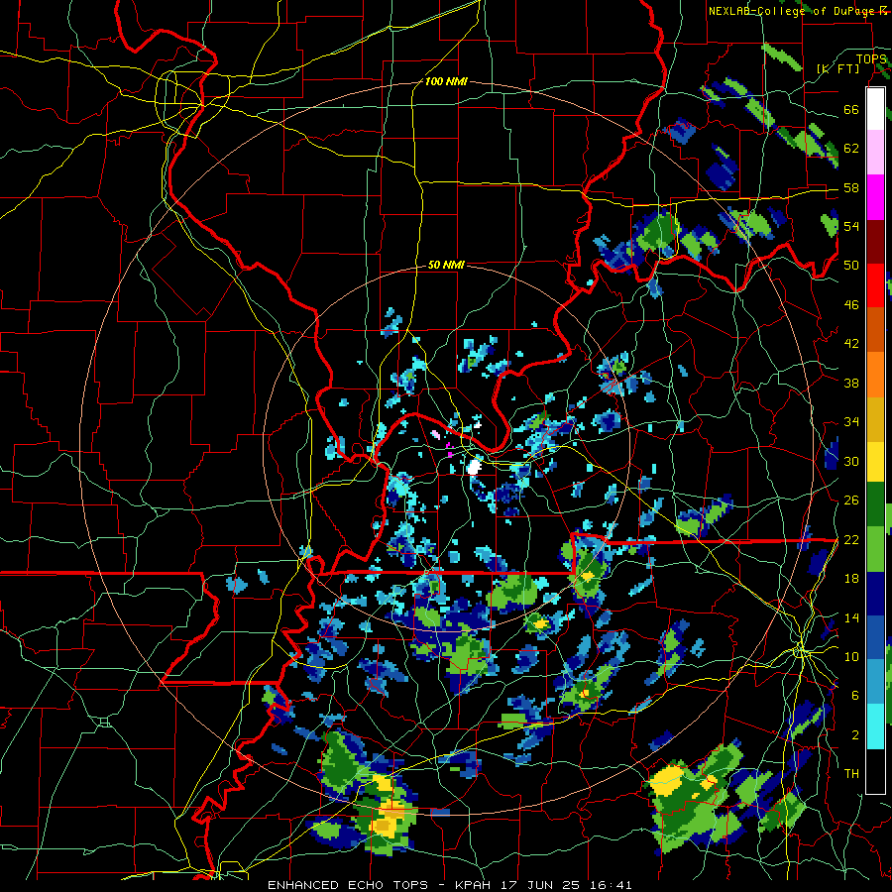The height and width of the screenshot is (892, 892).
Task: Select the 42 label on the legend
Action: [x=851, y=344]
